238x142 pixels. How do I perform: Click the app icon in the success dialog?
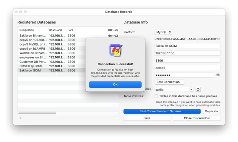point(116,50)
